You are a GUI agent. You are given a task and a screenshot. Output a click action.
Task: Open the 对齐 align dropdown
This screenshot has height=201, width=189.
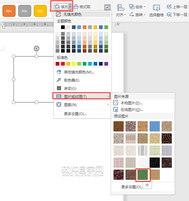coord(121,15)
